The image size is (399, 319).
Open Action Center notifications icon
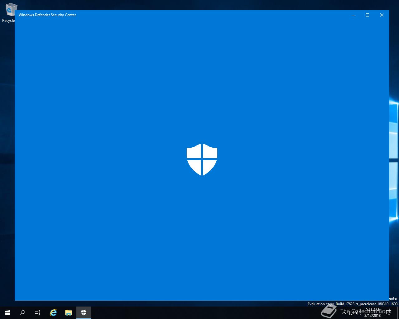pos(388,313)
